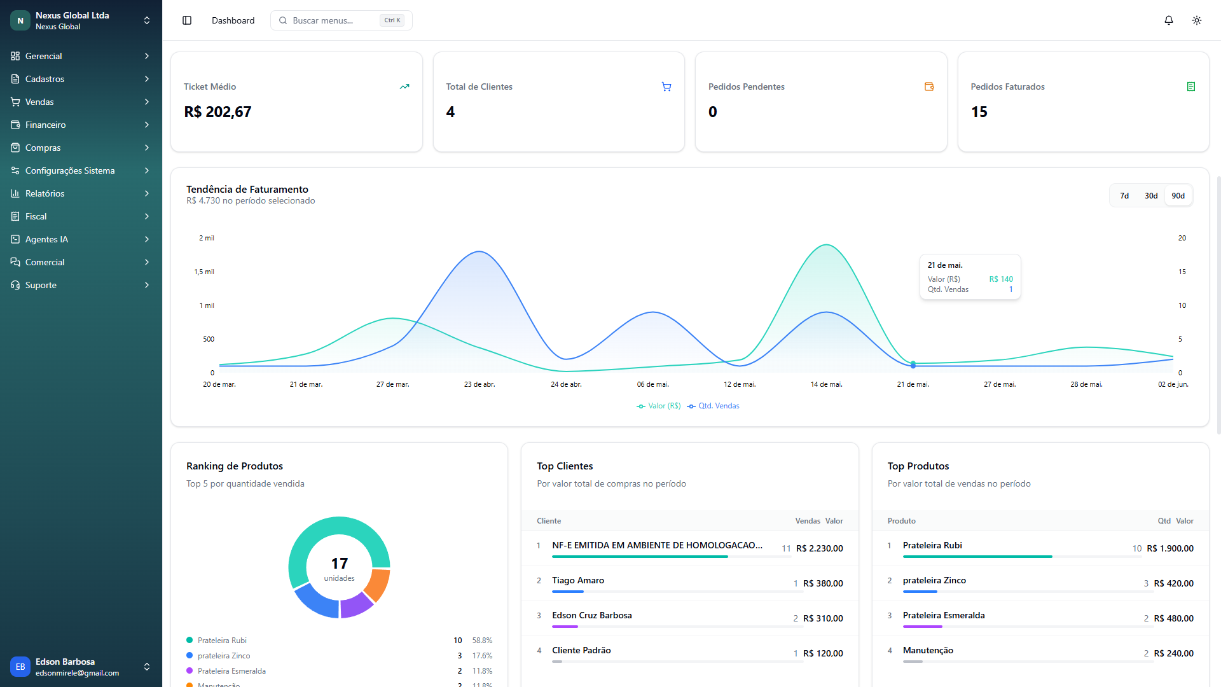
Task: Open the Nexus Global company switcher
Action: pos(81,20)
